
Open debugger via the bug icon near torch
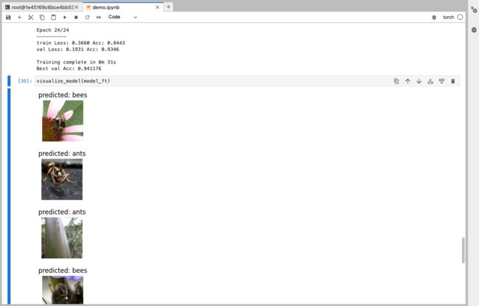[434, 18]
